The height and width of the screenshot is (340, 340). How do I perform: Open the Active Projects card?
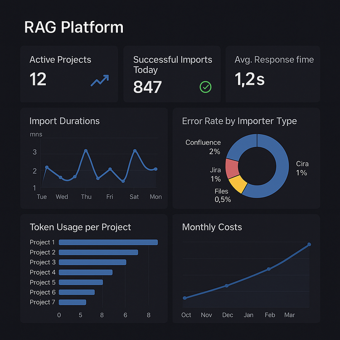click(69, 74)
